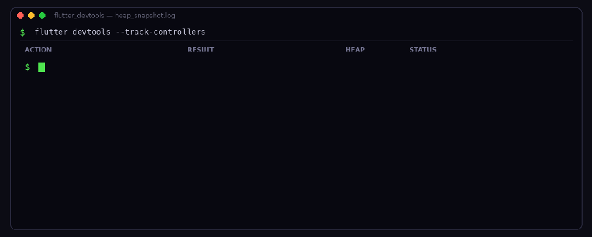
Task: Minimize the window using the yellow button
Action: [31, 15]
